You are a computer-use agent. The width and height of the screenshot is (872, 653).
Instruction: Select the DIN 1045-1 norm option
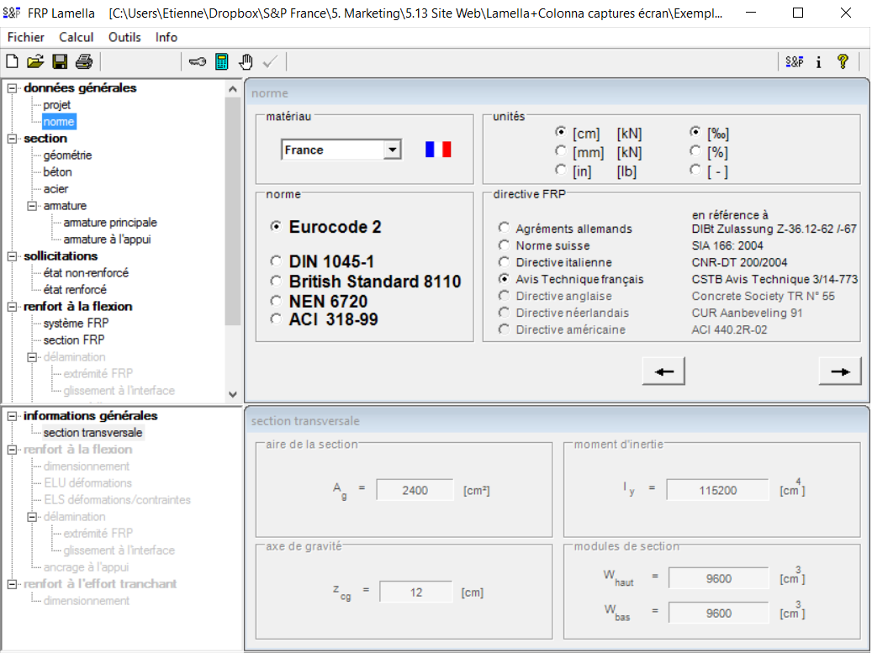pyautogui.click(x=275, y=261)
